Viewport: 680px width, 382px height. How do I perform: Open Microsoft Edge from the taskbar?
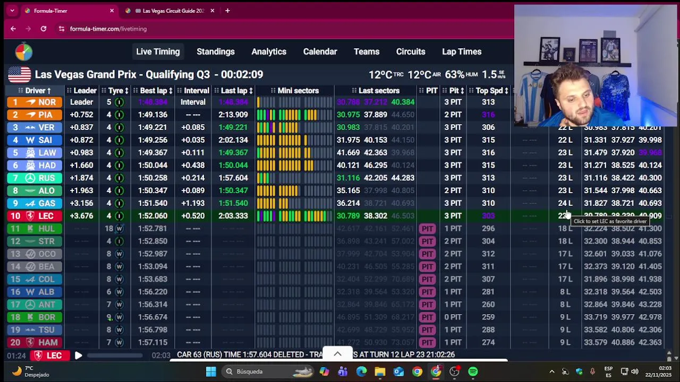[x=361, y=371]
